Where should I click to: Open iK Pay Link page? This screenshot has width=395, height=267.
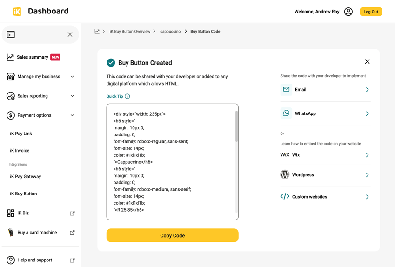coord(21,133)
